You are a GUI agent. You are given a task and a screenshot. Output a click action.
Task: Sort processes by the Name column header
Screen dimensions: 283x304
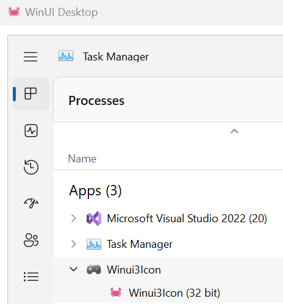pyautogui.click(x=82, y=159)
